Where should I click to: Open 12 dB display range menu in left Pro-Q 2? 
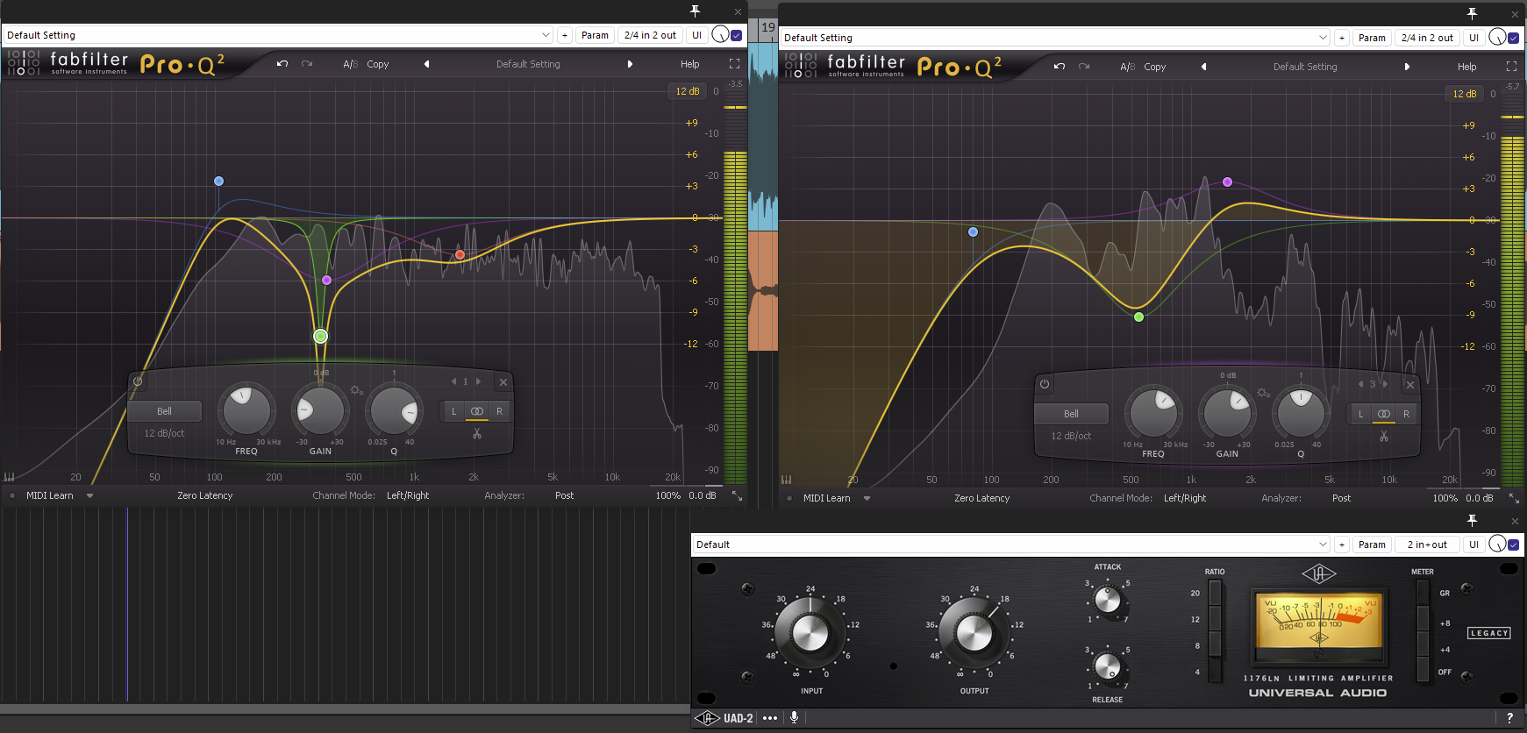point(688,91)
